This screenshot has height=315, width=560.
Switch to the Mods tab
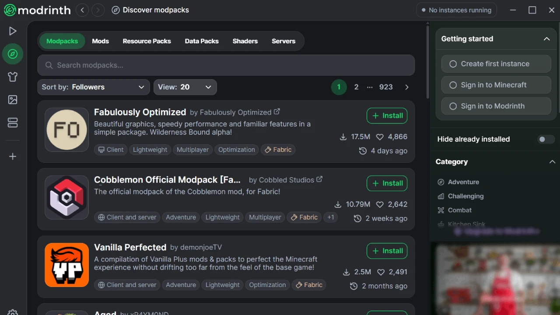(x=100, y=41)
